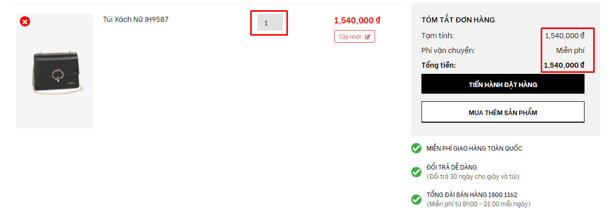This screenshot has height=223, width=610.
Task: Click the bold Tổng tiền total amount
Action: (x=564, y=65)
